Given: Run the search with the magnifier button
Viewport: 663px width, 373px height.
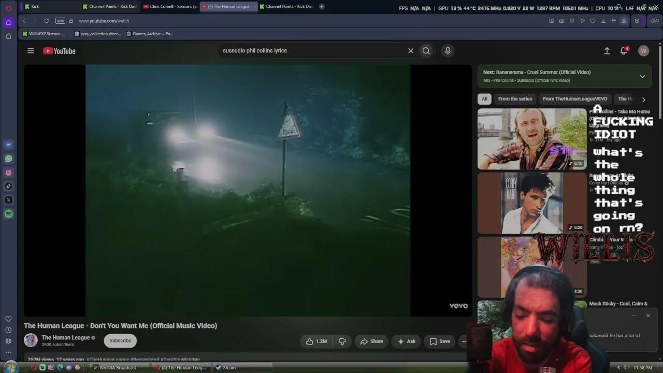Looking at the screenshot, I should pos(426,51).
